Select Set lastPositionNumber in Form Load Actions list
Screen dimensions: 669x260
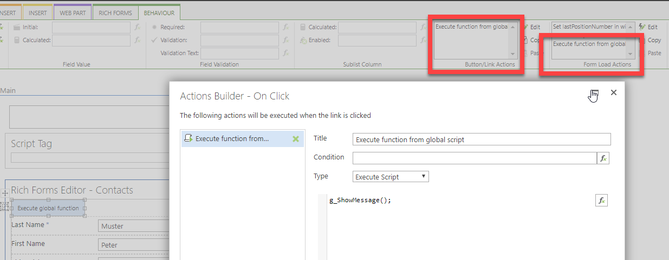click(x=589, y=26)
